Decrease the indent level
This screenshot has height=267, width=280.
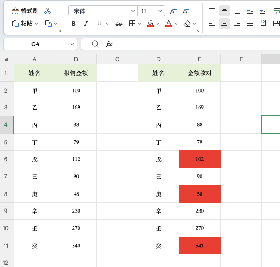click(250, 11)
